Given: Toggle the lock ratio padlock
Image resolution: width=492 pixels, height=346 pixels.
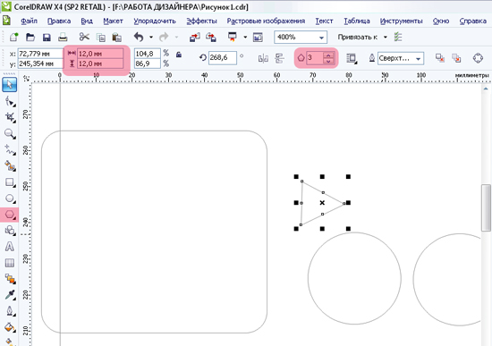Looking at the screenshot, I should pos(179,55).
